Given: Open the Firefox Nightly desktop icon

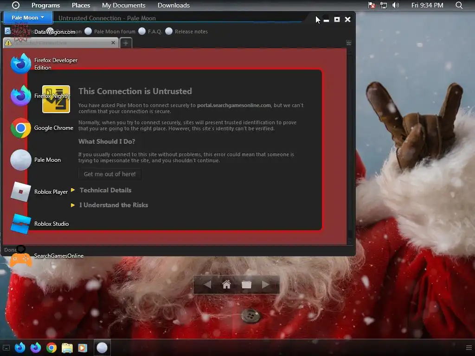Looking at the screenshot, I should 20,95.
